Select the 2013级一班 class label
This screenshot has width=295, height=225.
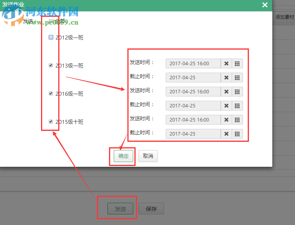pos(70,66)
